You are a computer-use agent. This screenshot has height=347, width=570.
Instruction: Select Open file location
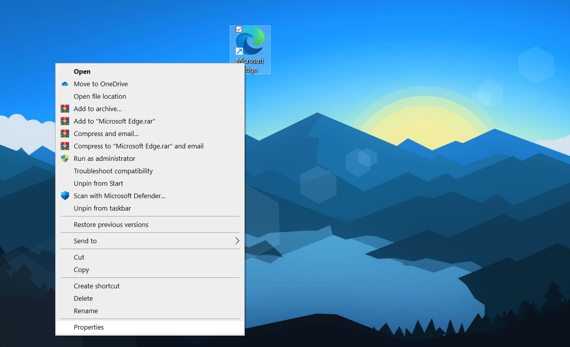[x=100, y=97]
